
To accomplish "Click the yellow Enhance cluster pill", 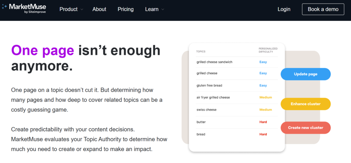I will coord(305,104).
